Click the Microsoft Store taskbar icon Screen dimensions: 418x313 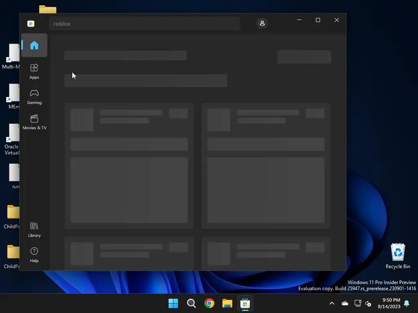[245, 303]
